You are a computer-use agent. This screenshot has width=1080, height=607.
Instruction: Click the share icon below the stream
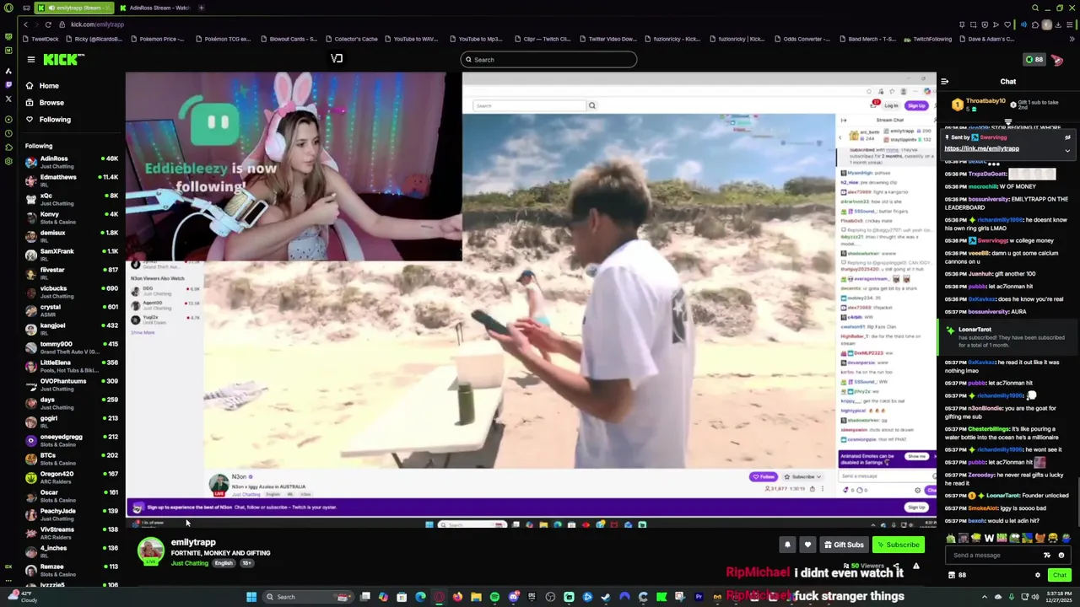896,567
